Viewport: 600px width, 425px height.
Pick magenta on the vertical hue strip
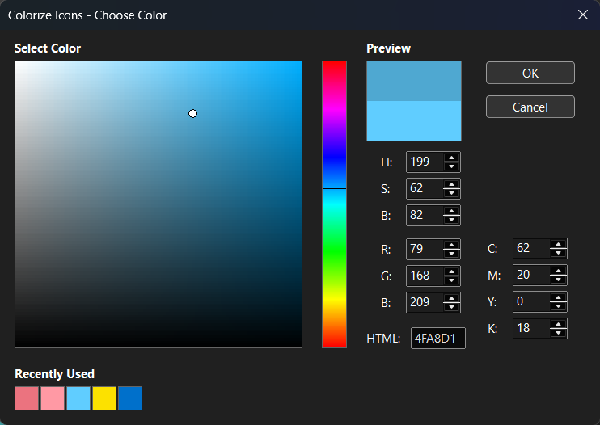tap(334, 109)
